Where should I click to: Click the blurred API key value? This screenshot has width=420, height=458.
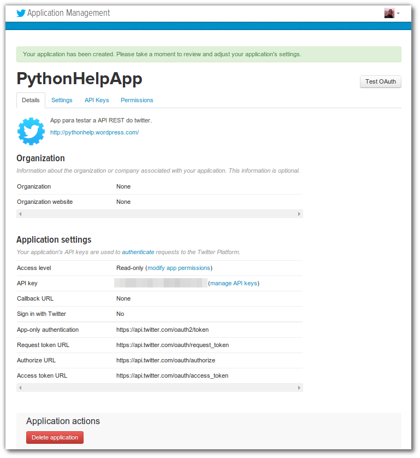pyautogui.click(x=161, y=283)
